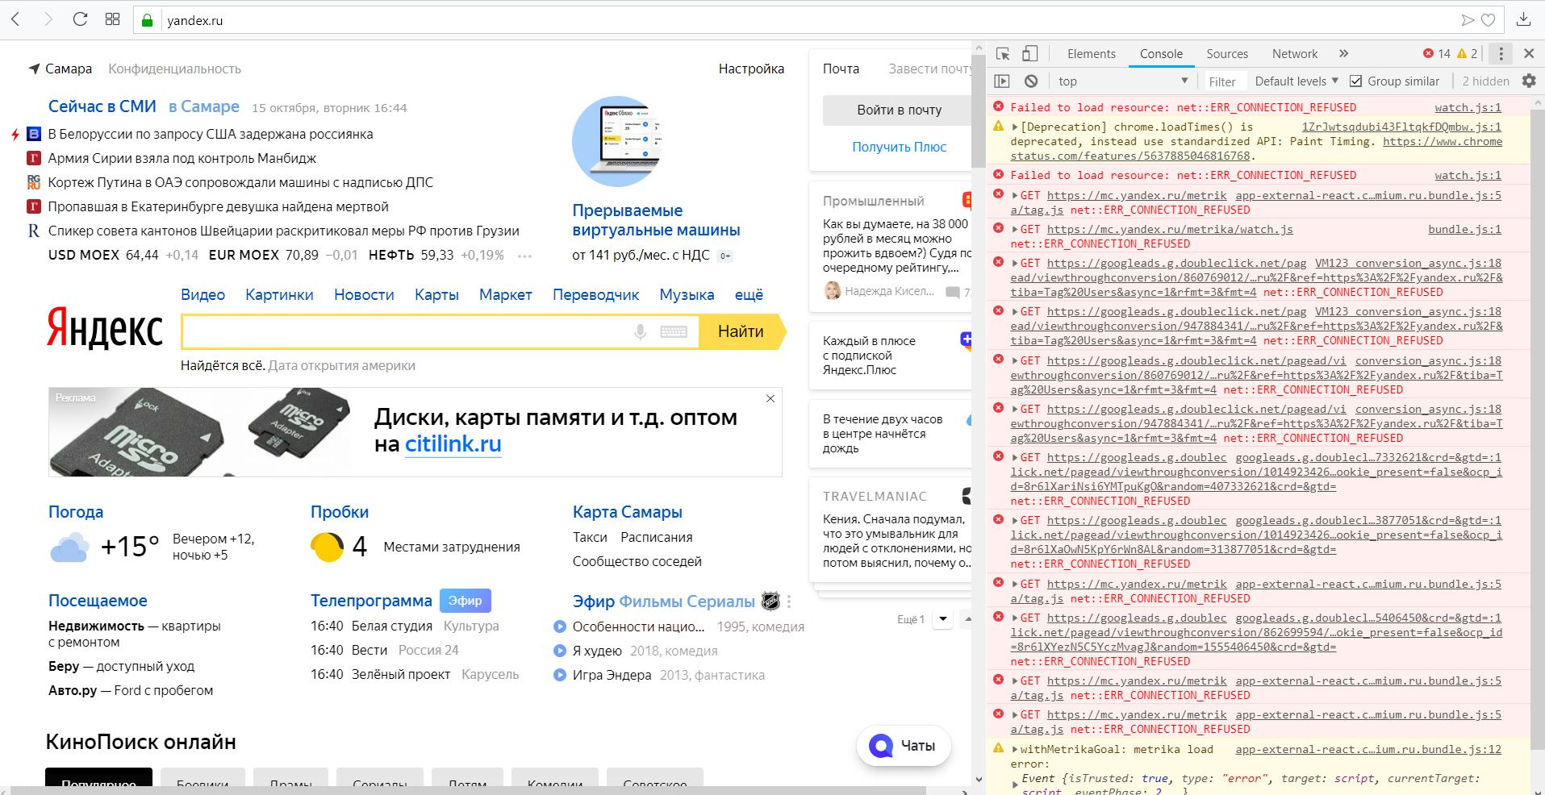Click microphone voice search icon
The width and height of the screenshot is (1545, 795).
pos(640,331)
